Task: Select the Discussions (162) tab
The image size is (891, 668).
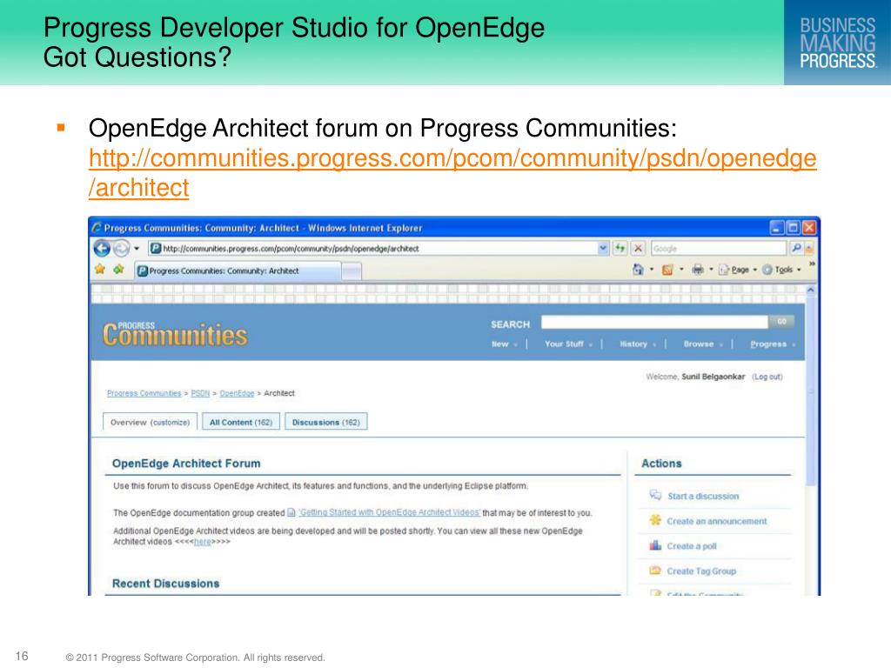Action: click(x=325, y=422)
